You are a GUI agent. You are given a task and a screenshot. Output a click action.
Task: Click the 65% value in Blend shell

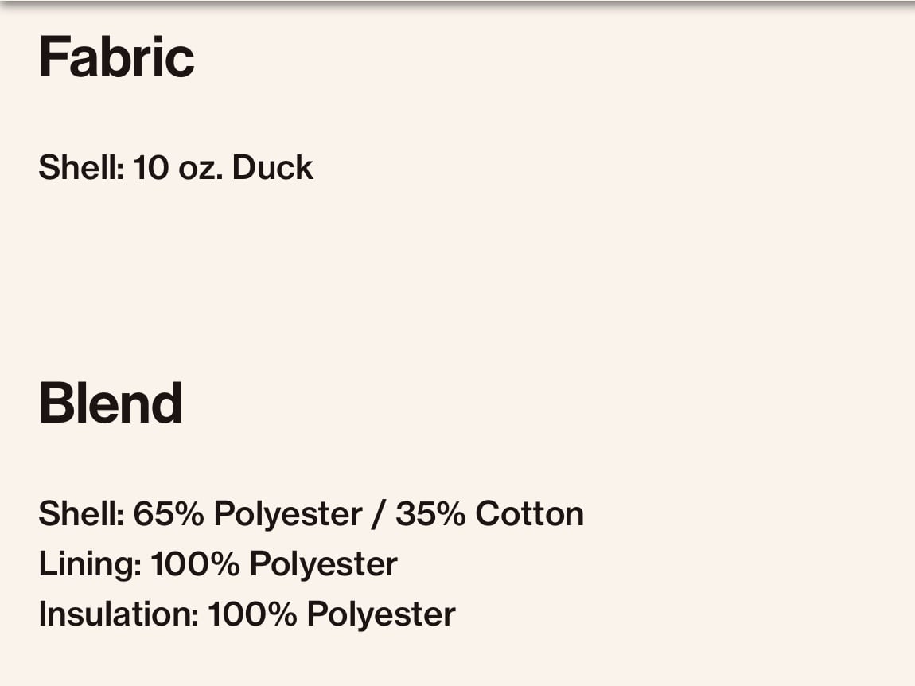[169, 514]
